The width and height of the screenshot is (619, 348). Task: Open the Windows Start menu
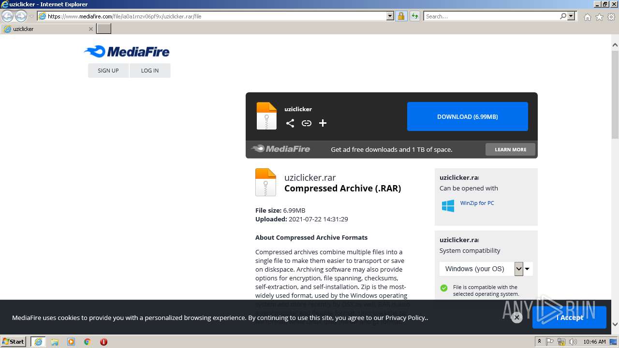point(14,341)
